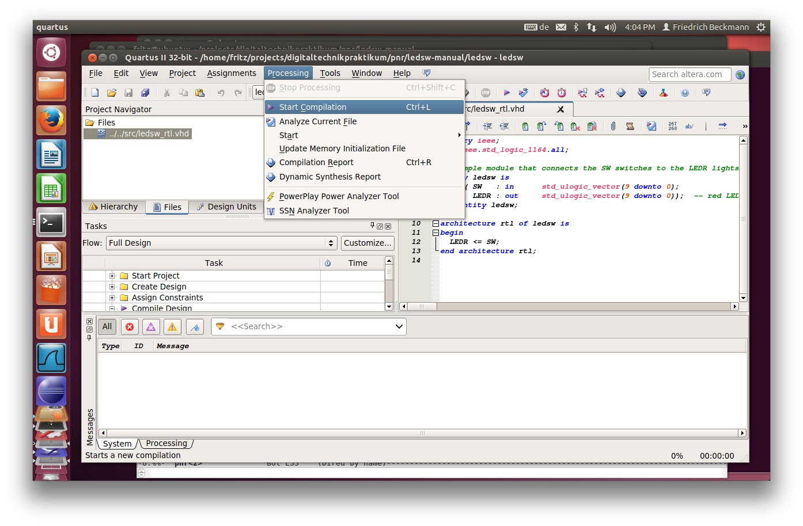Toggle line numbers display icon
This screenshot has width=803, height=526.
[x=672, y=126]
